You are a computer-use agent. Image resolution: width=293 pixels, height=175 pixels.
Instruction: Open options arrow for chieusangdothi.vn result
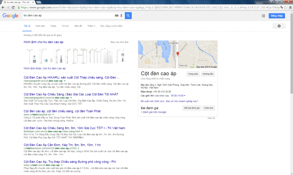pos(65,81)
